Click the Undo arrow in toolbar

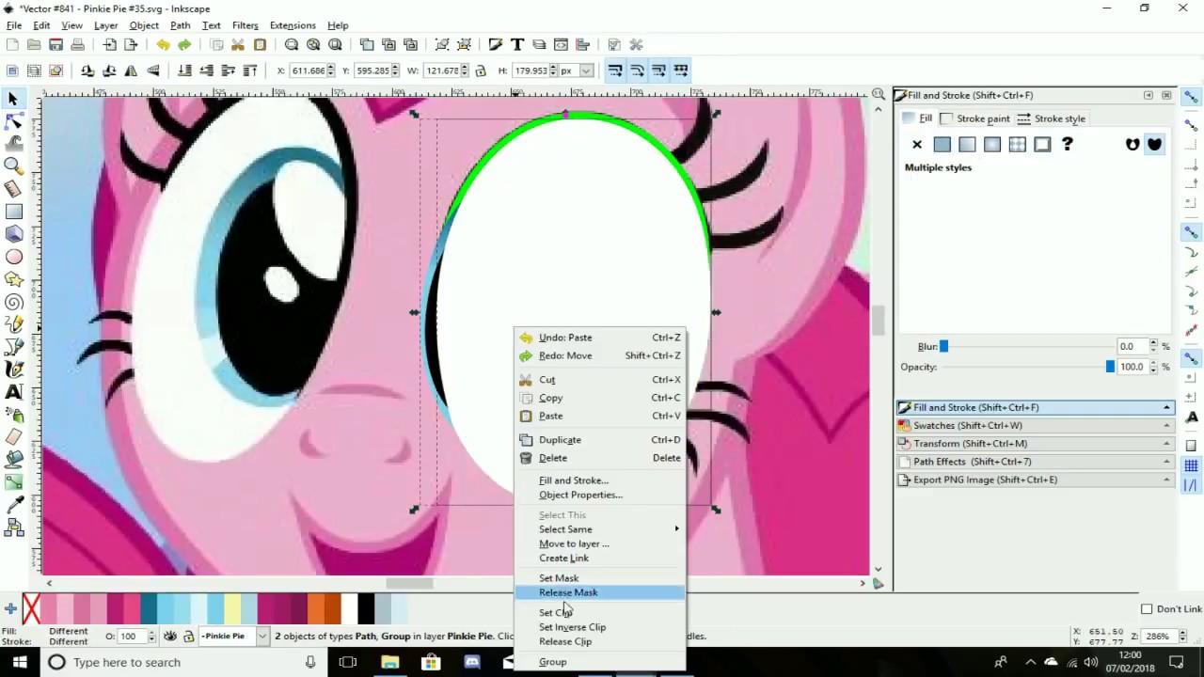pos(163,44)
